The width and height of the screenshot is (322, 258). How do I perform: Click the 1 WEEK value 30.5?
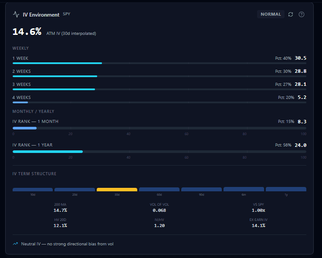click(301, 58)
